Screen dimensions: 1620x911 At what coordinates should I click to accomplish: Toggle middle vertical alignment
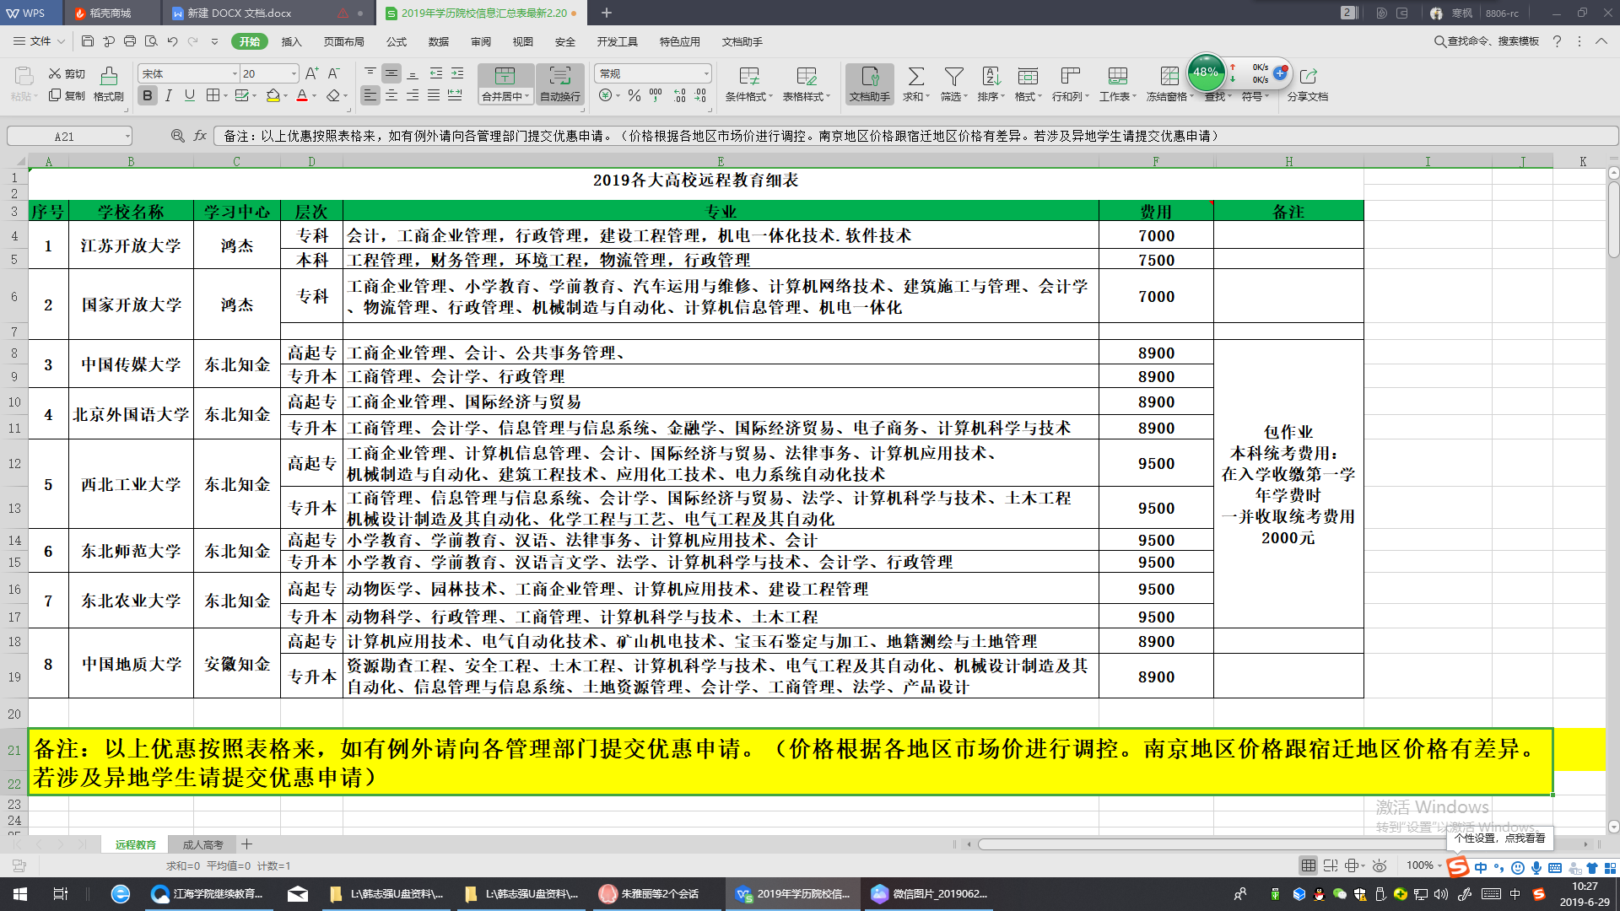point(391,73)
